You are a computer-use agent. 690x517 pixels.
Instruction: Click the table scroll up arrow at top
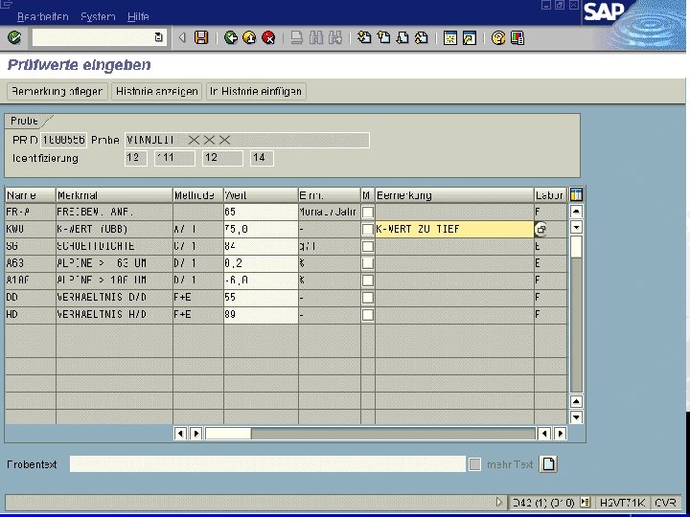pyautogui.click(x=576, y=212)
